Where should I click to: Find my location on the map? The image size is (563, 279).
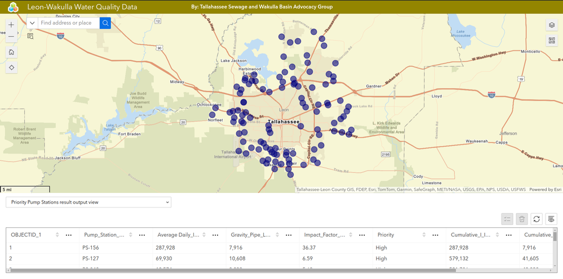pyautogui.click(x=11, y=67)
